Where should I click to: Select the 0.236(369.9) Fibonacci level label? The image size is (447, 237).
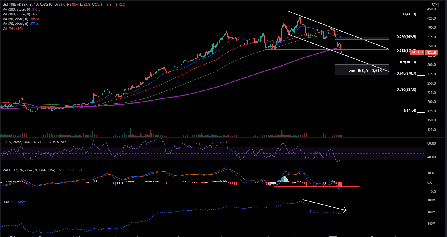coord(406,37)
